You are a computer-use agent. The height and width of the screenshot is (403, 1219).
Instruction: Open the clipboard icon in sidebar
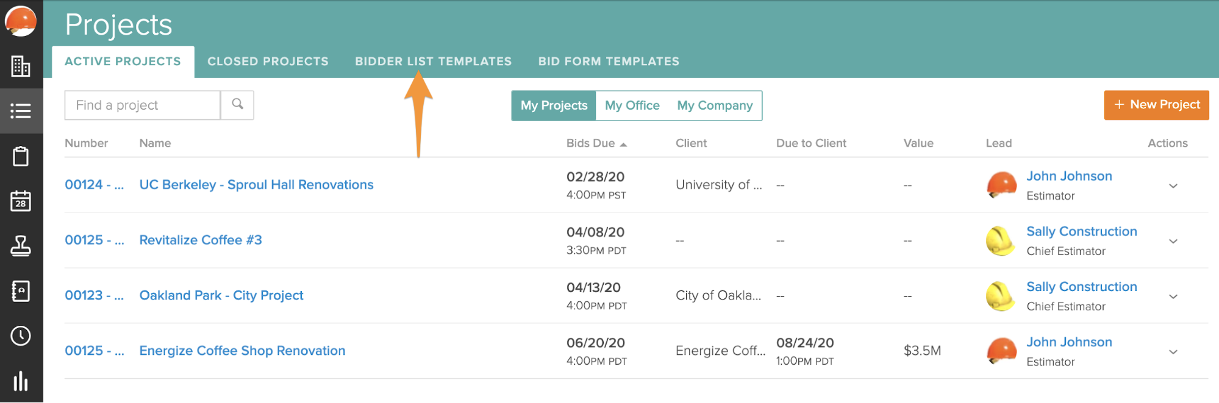pos(21,156)
